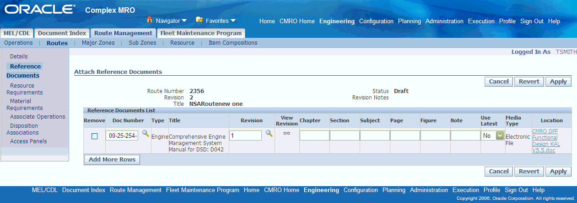Viewport: 577px width, 203px height.
Task: Open the CMRO DFF Functional Design document link
Action: point(546,141)
